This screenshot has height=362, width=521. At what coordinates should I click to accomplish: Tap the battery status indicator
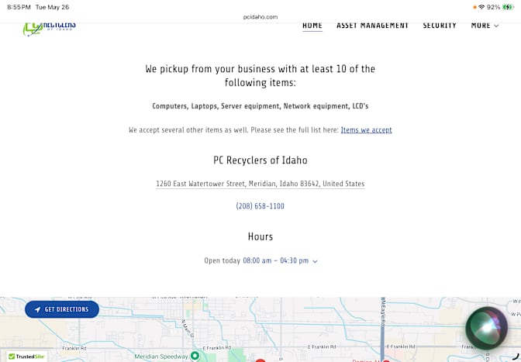tap(508, 7)
